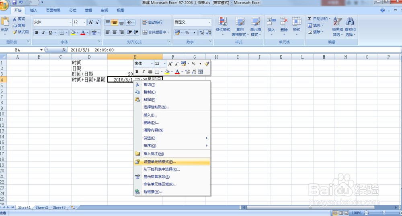This screenshot has height=216, width=402.
Task: Expand the 筛选 submenu in the context menu
Action: tap(172, 138)
